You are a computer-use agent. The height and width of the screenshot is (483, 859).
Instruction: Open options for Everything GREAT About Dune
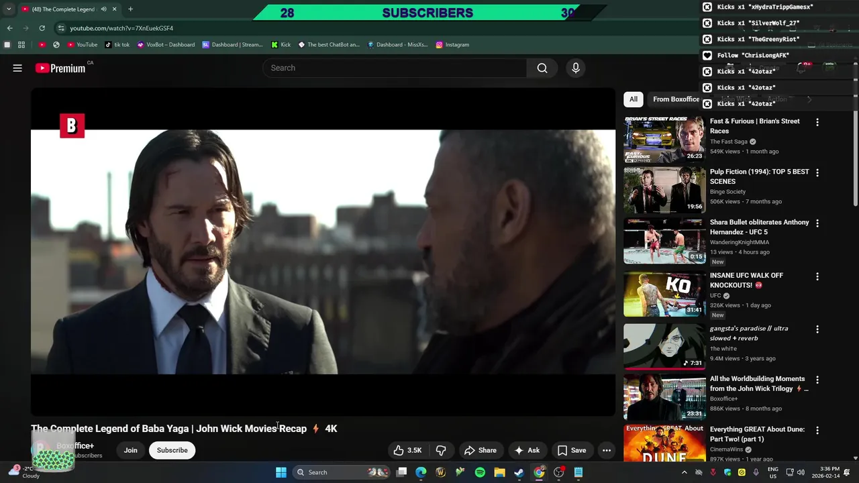[x=817, y=430]
